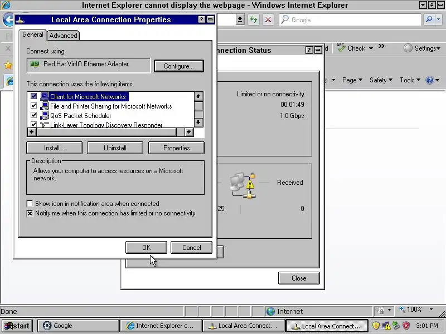Click the yellow security shield tray icon
446x334 pixels.
(x=376, y=326)
